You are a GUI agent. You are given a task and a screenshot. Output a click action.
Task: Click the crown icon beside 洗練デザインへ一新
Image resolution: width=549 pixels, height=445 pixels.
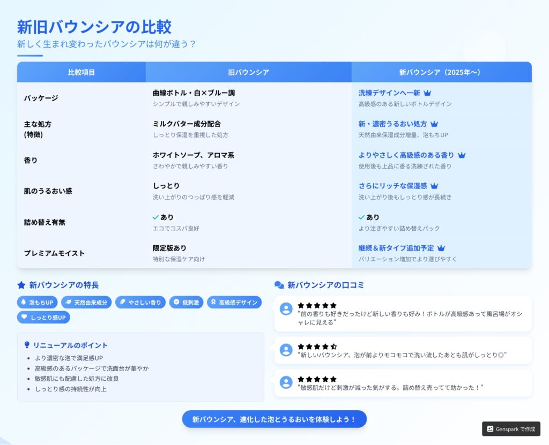(427, 93)
